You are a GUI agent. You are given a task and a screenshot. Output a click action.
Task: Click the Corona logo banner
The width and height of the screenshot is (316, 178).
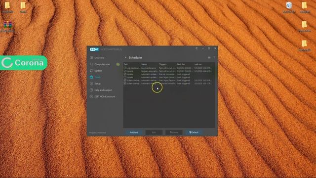click(24, 63)
